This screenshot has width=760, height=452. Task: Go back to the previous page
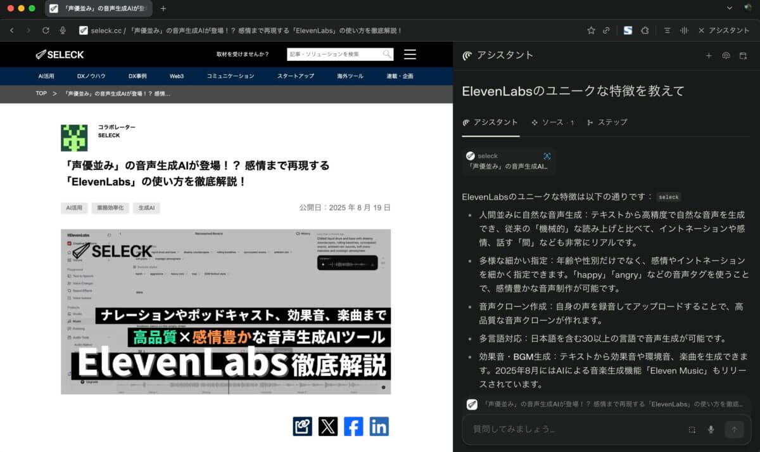click(12, 30)
